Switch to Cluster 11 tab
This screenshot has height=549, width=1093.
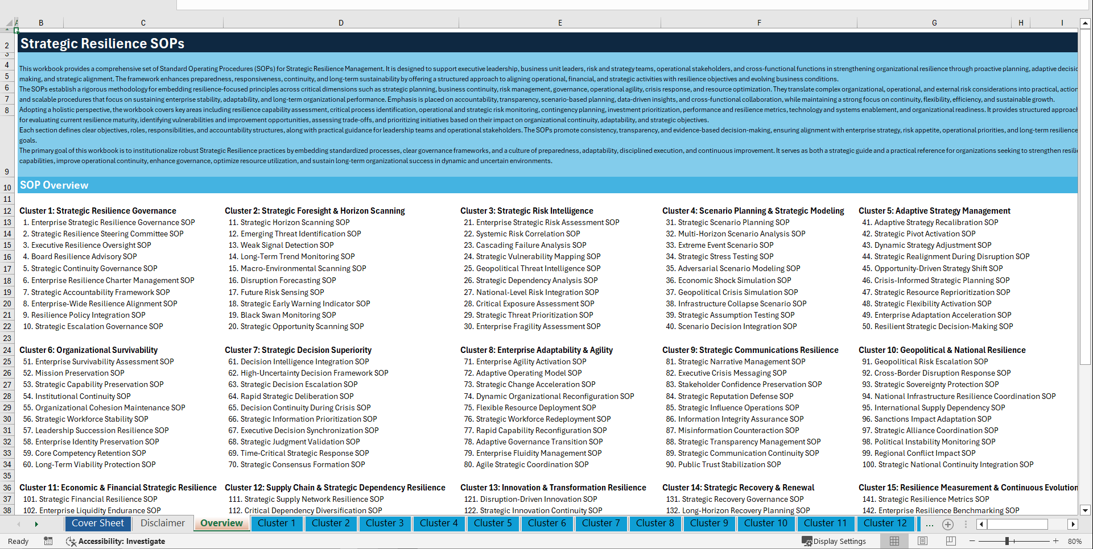coord(826,523)
